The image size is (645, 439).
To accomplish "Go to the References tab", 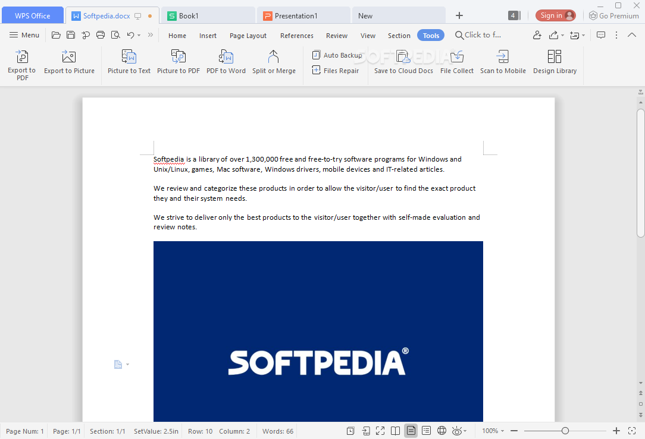I will click(296, 36).
